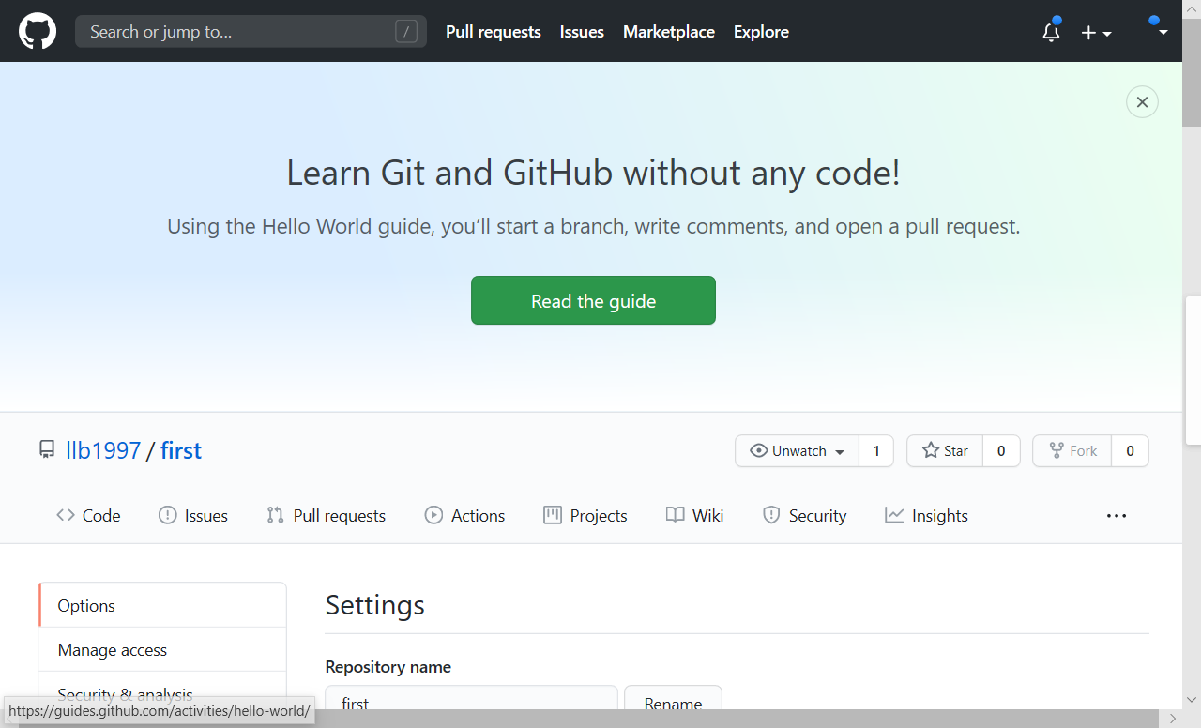Open Explore in top navigation
Image resolution: width=1201 pixels, height=728 pixels.
point(761,31)
